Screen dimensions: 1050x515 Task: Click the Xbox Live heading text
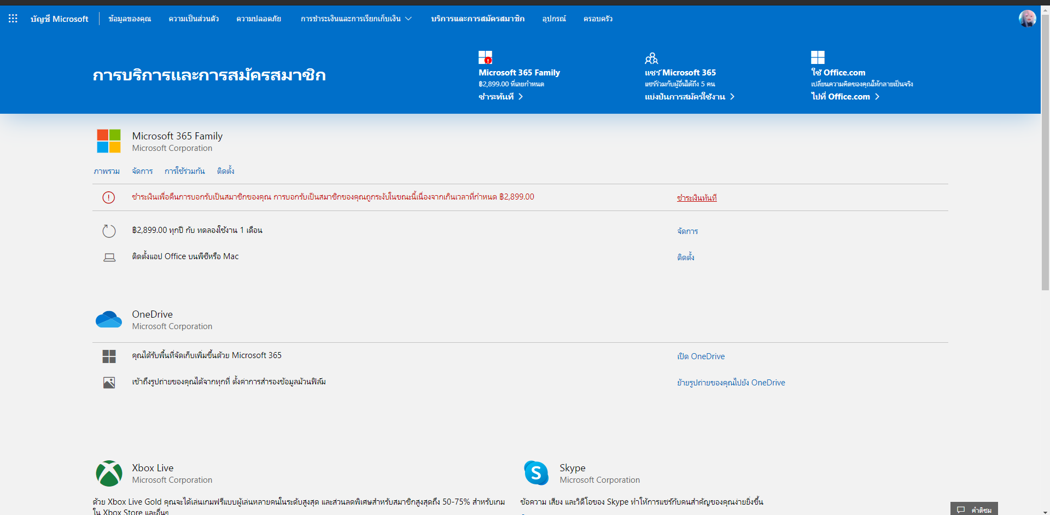point(153,468)
